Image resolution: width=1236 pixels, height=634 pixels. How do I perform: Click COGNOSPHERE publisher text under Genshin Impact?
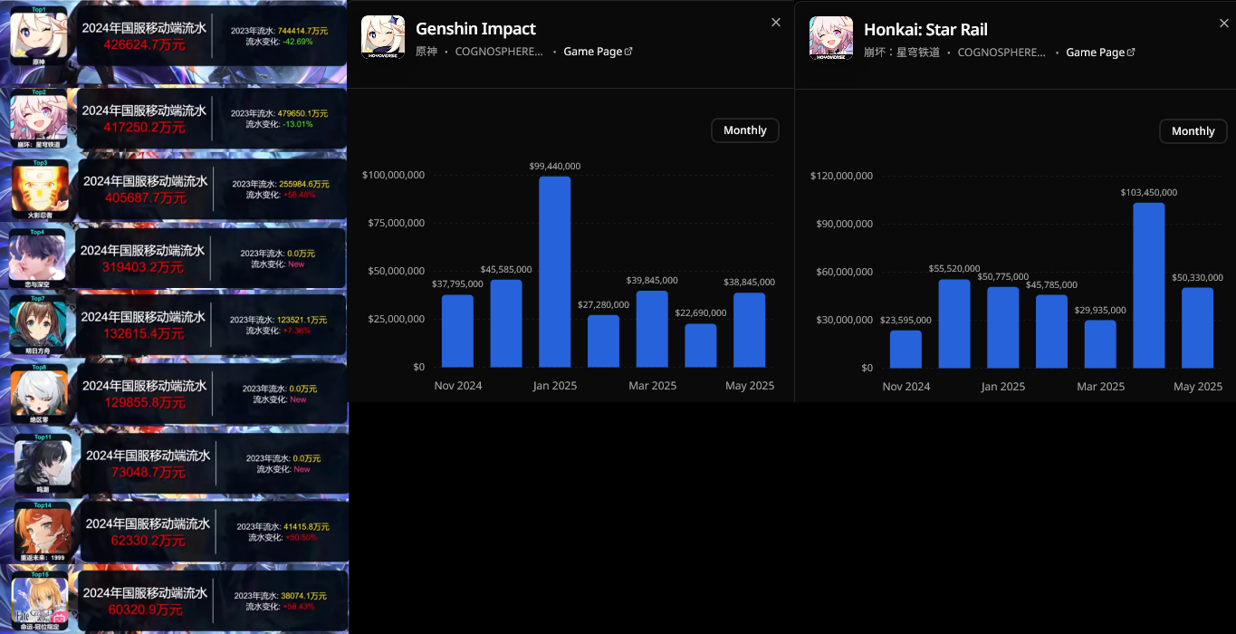click(499, 52)
